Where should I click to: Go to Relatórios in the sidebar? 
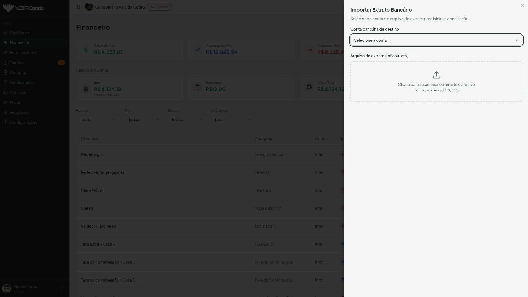tap(19, 112)
